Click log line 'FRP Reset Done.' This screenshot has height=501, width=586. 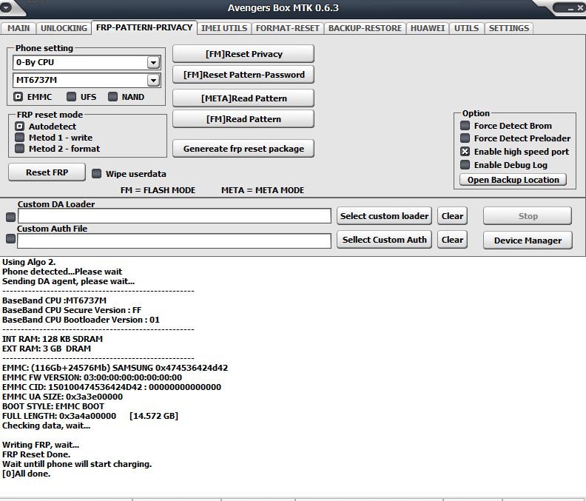point(36,454)
